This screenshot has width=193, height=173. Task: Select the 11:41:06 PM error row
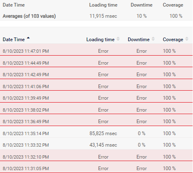click(96, 85)
